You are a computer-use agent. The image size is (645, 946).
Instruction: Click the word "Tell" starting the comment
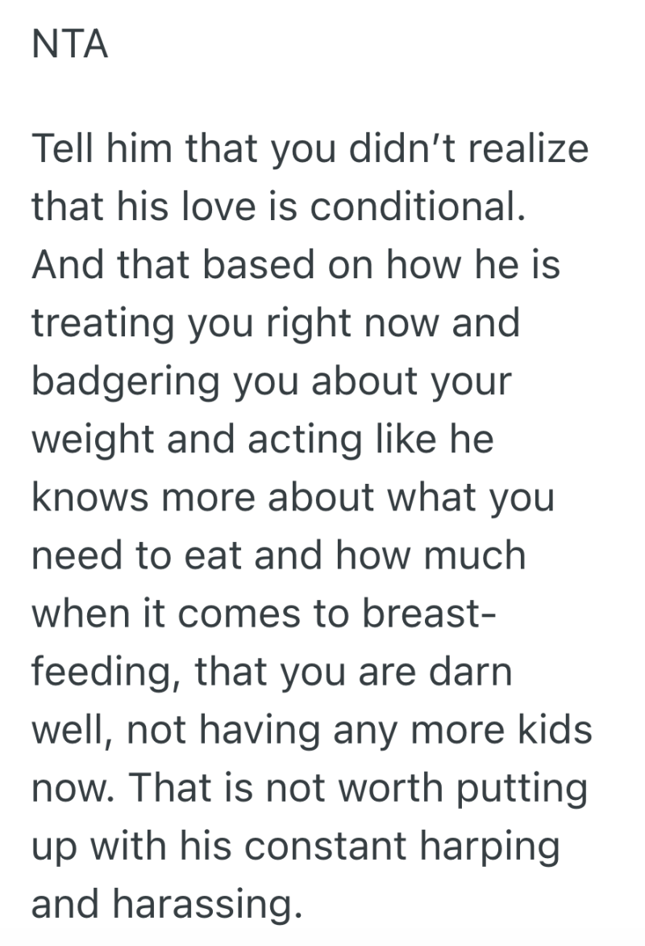coord(60,150)
